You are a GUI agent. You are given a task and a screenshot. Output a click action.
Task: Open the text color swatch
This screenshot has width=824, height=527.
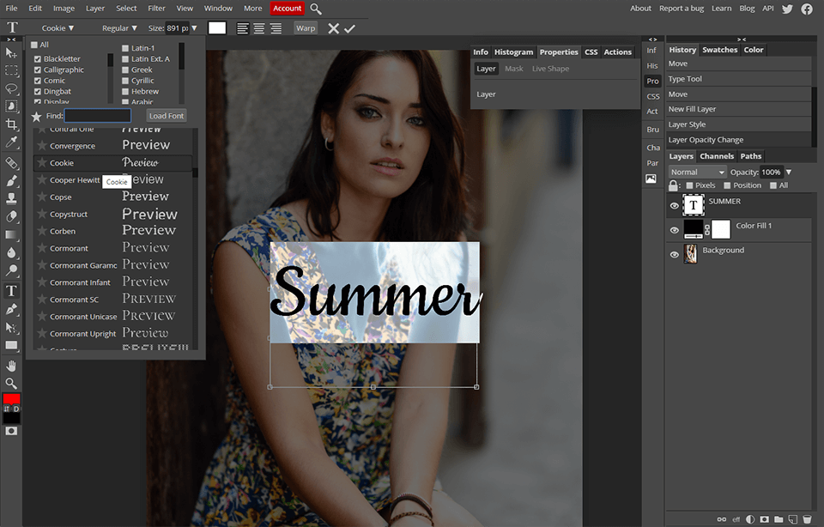click(217, 27)
